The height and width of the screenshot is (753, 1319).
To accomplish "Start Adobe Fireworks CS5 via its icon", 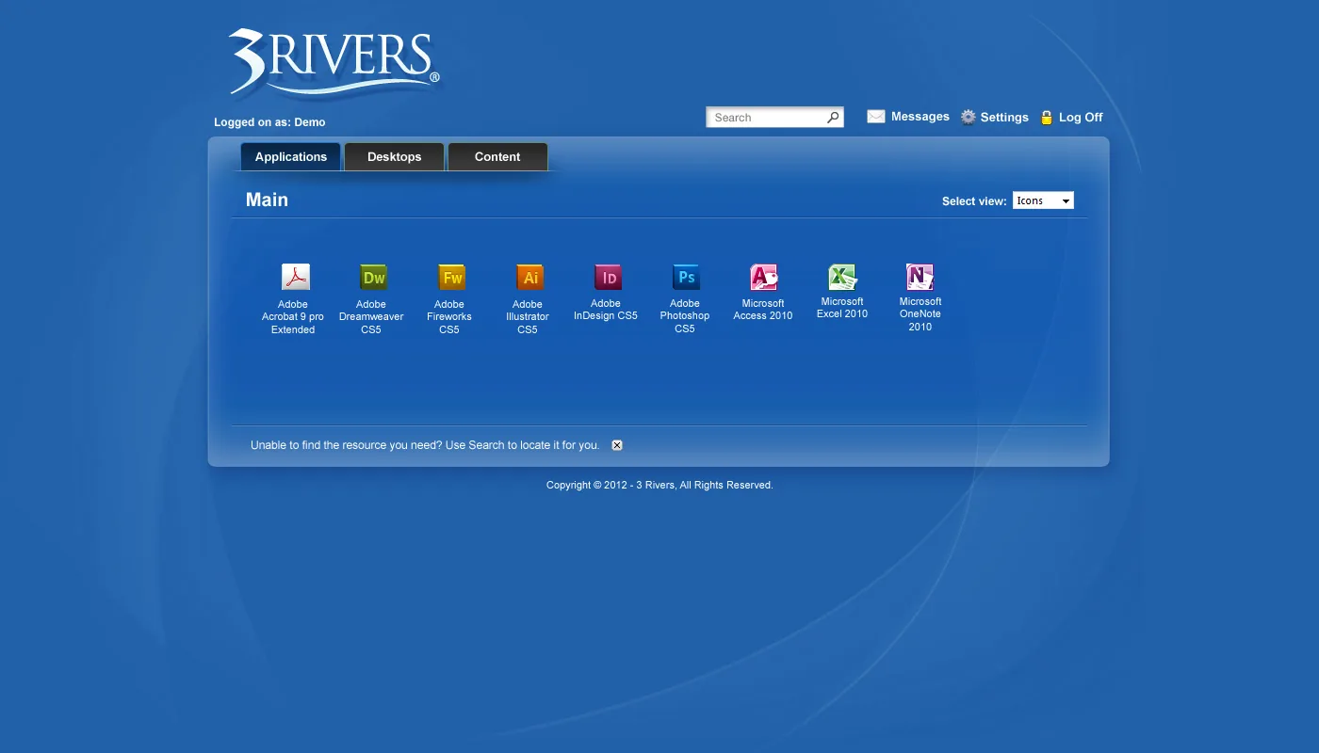I will 452,277.
